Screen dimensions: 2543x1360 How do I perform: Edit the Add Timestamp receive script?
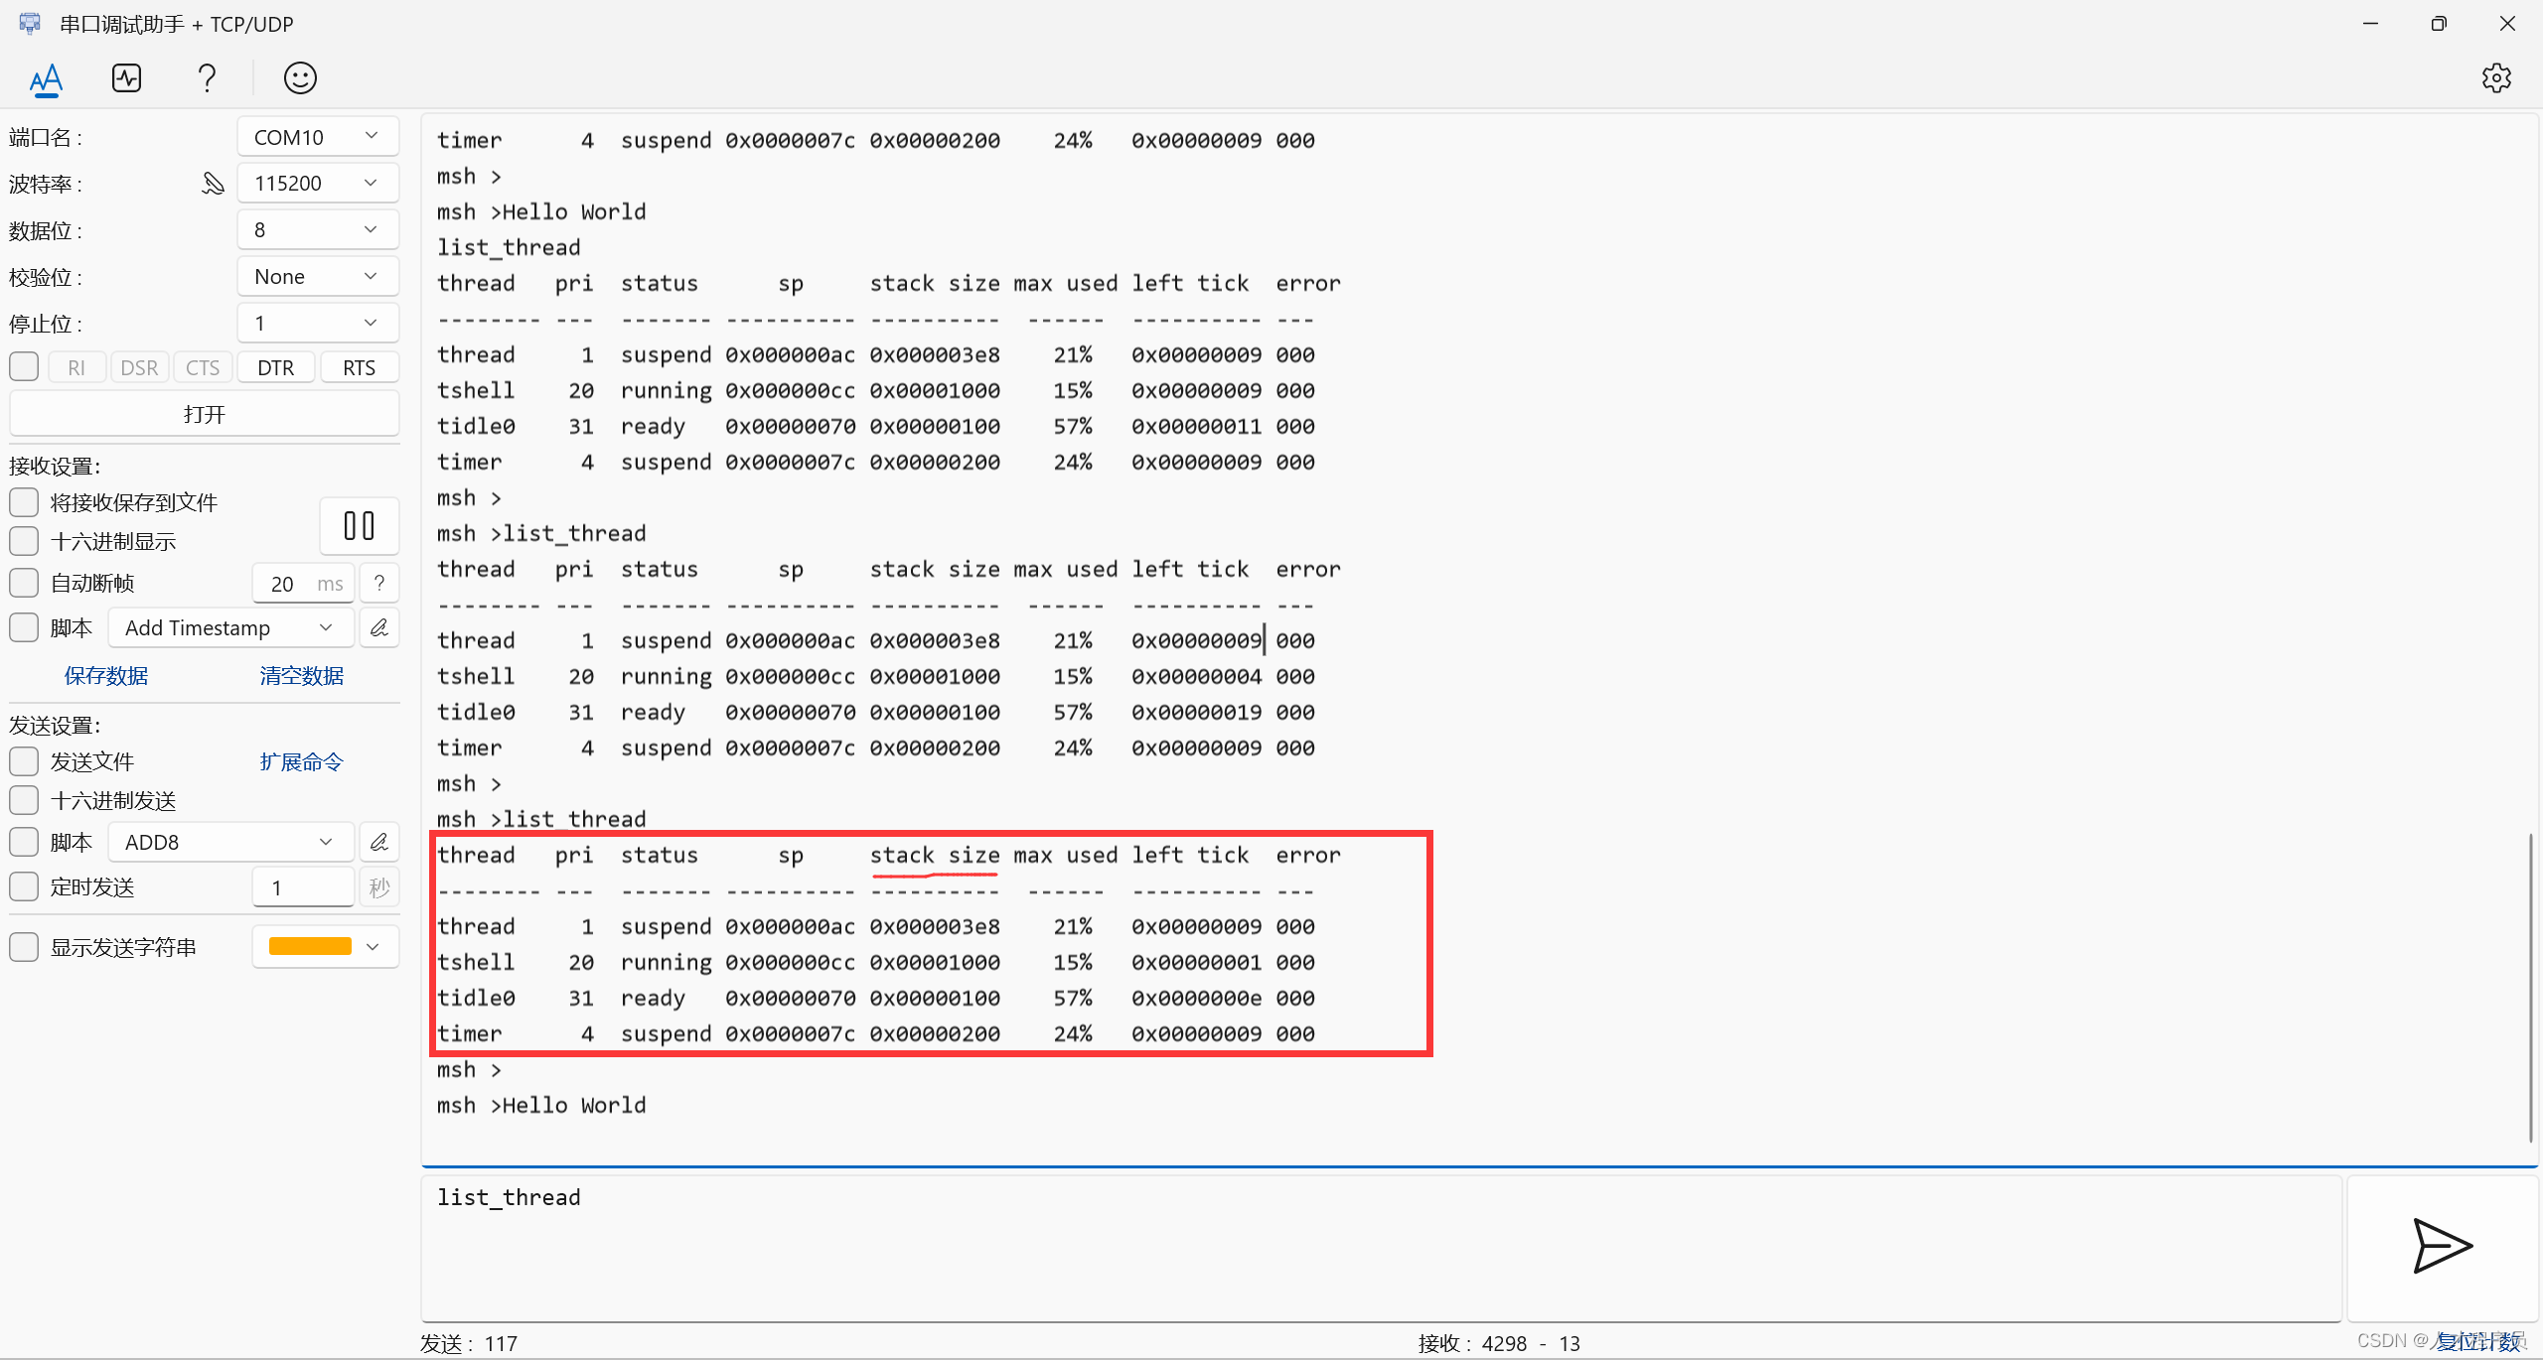click(x=379, y=628)
